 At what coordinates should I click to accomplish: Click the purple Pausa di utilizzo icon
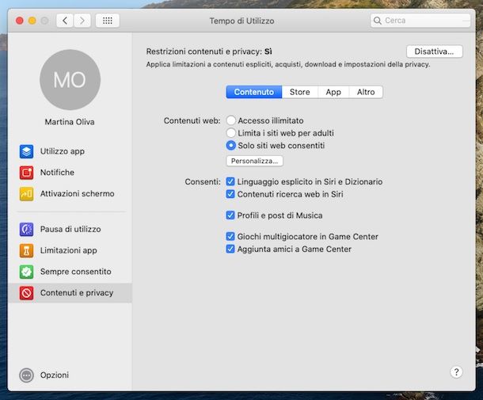[26, 229]
